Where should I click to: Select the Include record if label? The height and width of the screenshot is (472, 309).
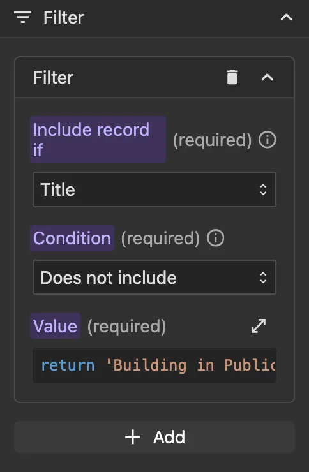98,140
